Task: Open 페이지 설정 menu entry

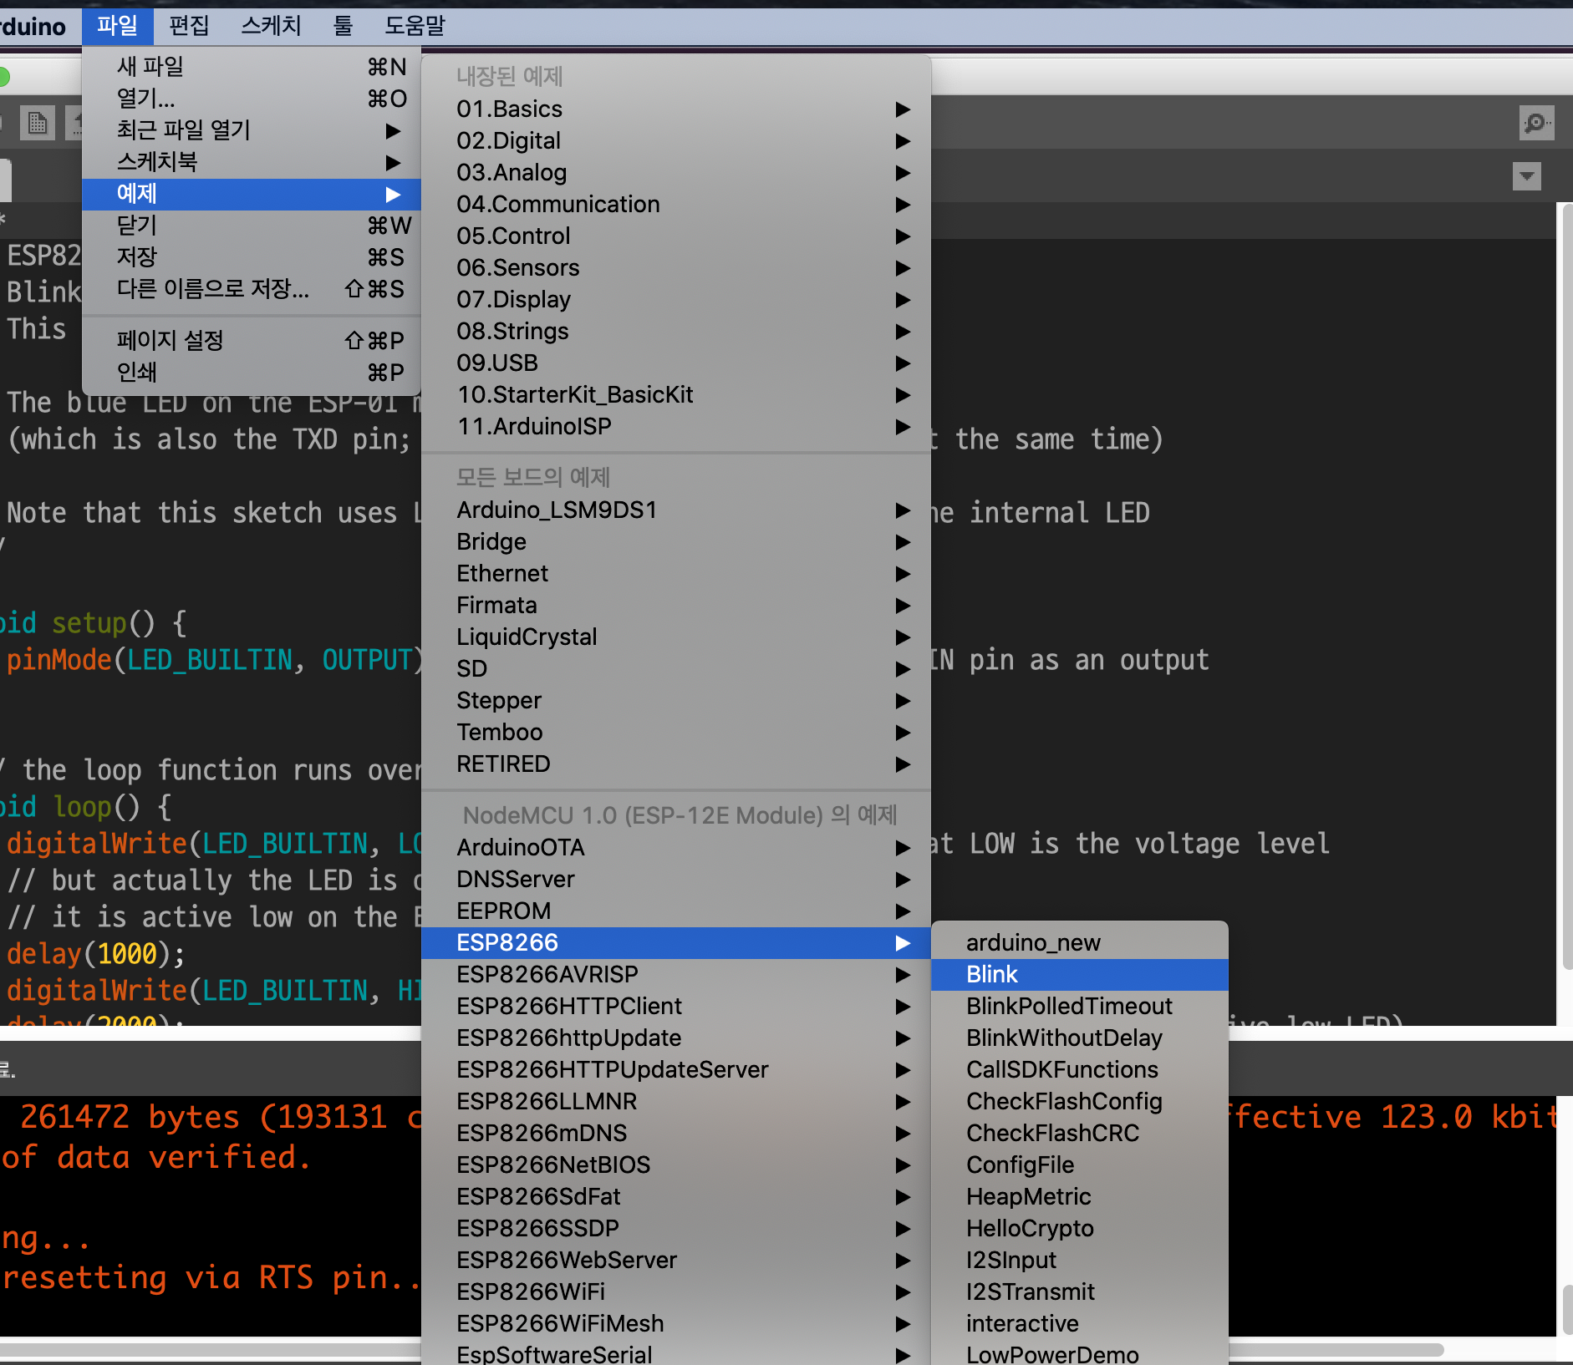Action: (x=251, y=341)
